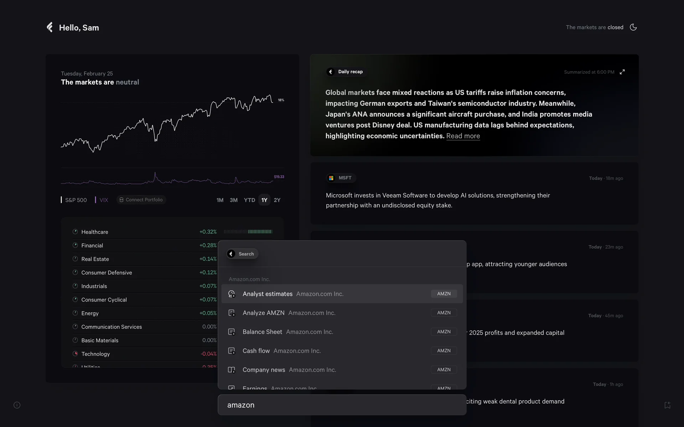Click the Company news book icon
684x427 pixels.
tap(232, 370)
